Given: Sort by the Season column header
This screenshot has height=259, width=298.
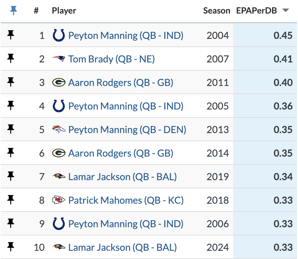Looking at the screenshot, I should click(x=216, y=11).
